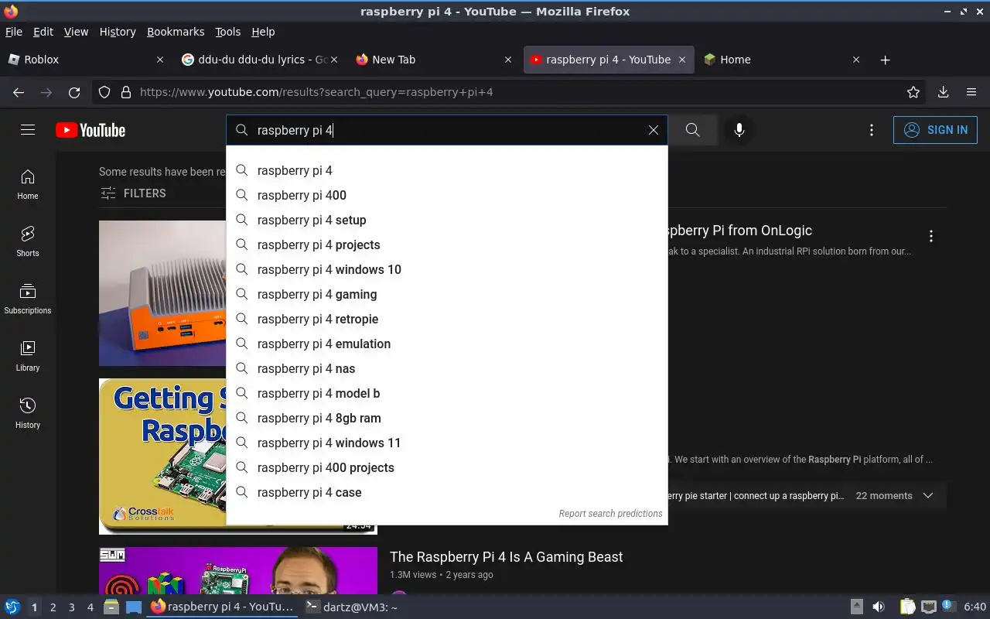Select suggestion 'raspberry pi 4 8gb ram'
Viewport: 990px width, 619px height.
coord(447,418)
